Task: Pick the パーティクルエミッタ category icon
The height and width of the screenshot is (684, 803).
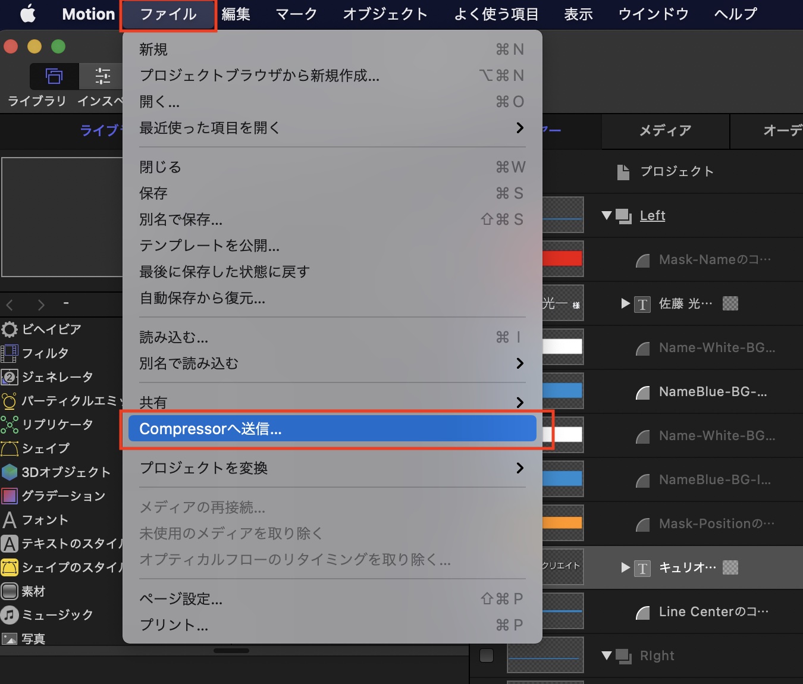Action: click(10, 401)
